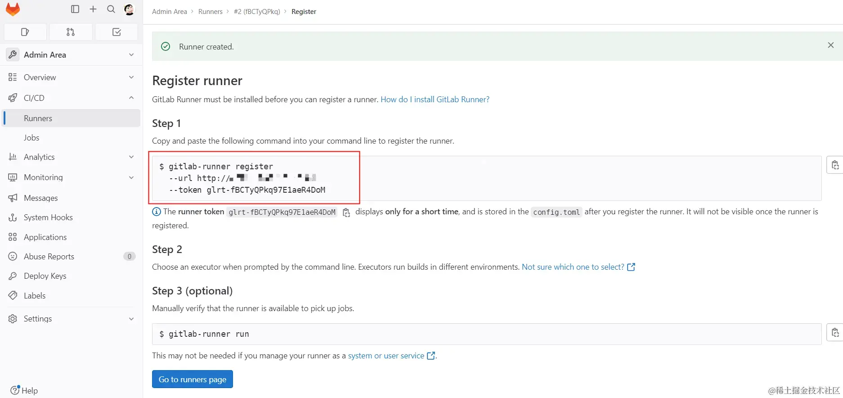Open the create new plus menu
The width and height of the screenshot is (843, 398).
click(x=93, y=9)
